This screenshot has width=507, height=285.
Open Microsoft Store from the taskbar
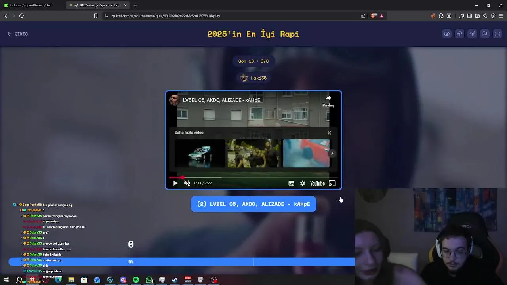(84, 280)
